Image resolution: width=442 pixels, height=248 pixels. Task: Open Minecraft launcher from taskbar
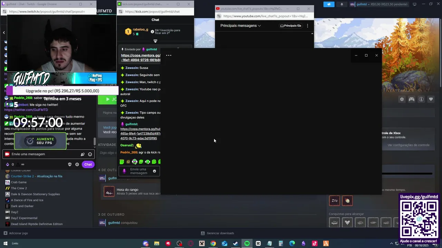(x=202, y=244)
